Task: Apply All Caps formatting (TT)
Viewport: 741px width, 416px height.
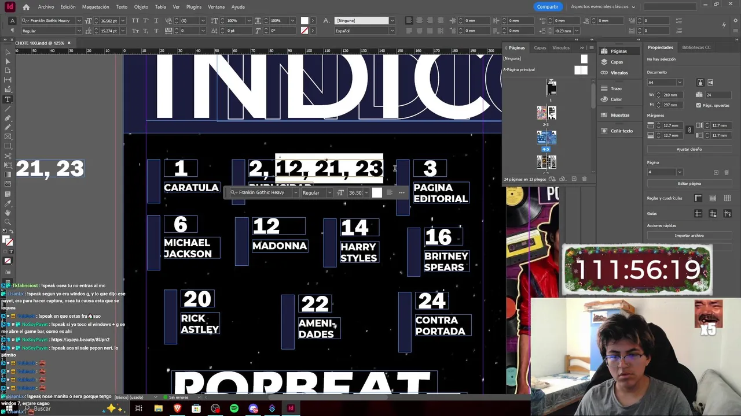Action: 135,21
